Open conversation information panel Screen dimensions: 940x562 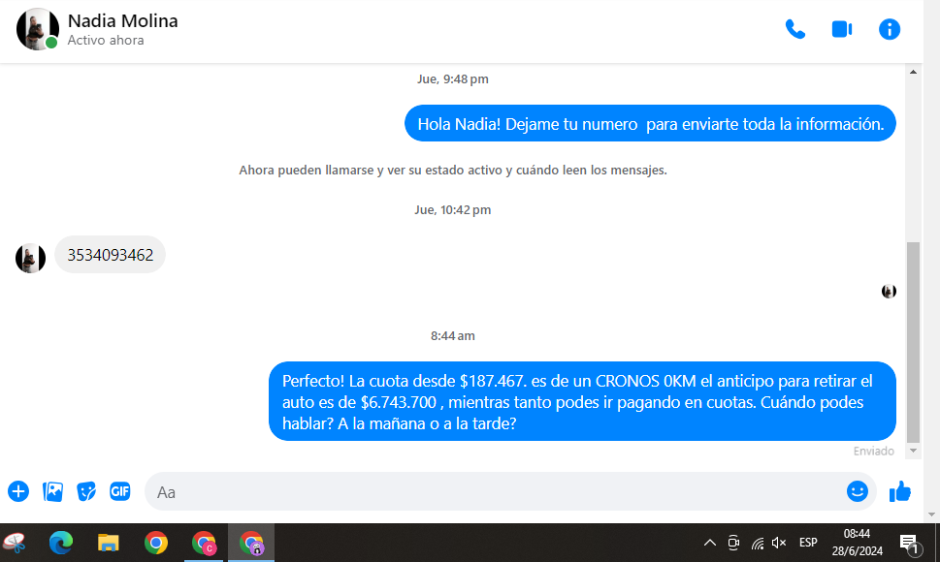pyautogui.click(x=889, y=29)
